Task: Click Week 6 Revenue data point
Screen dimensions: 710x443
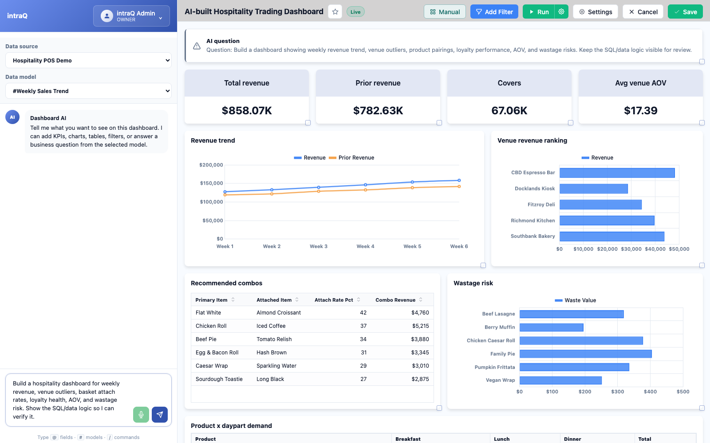Action: point(459,180)
